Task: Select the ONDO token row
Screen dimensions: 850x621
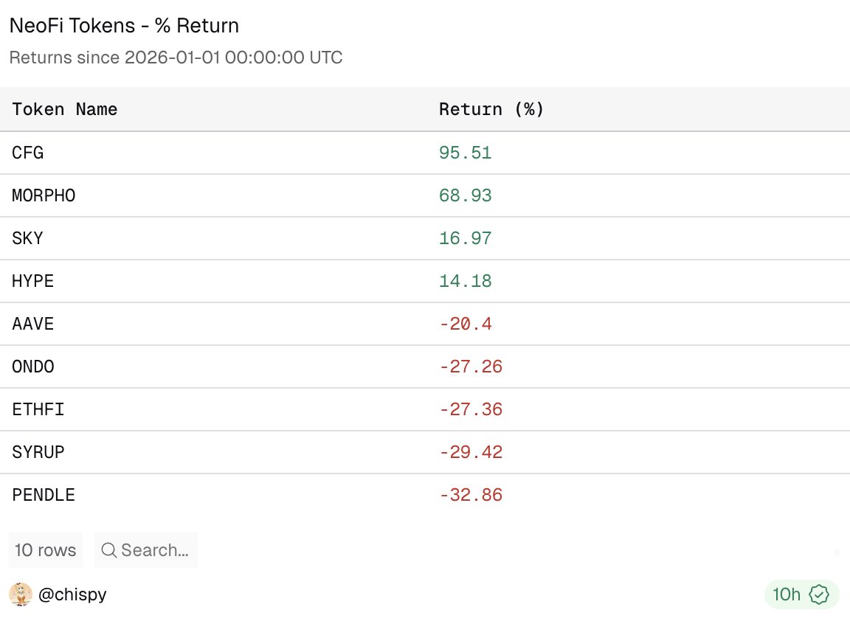Action: tap(425, 367)
